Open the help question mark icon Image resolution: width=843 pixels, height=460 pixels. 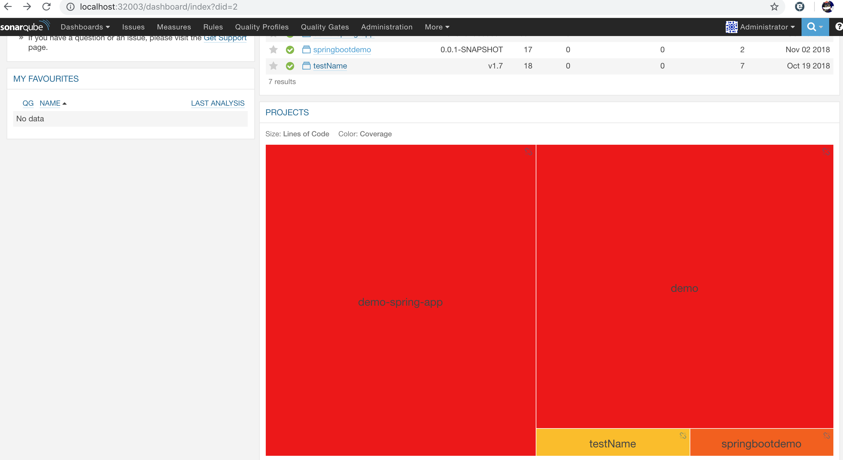point(839,27)
